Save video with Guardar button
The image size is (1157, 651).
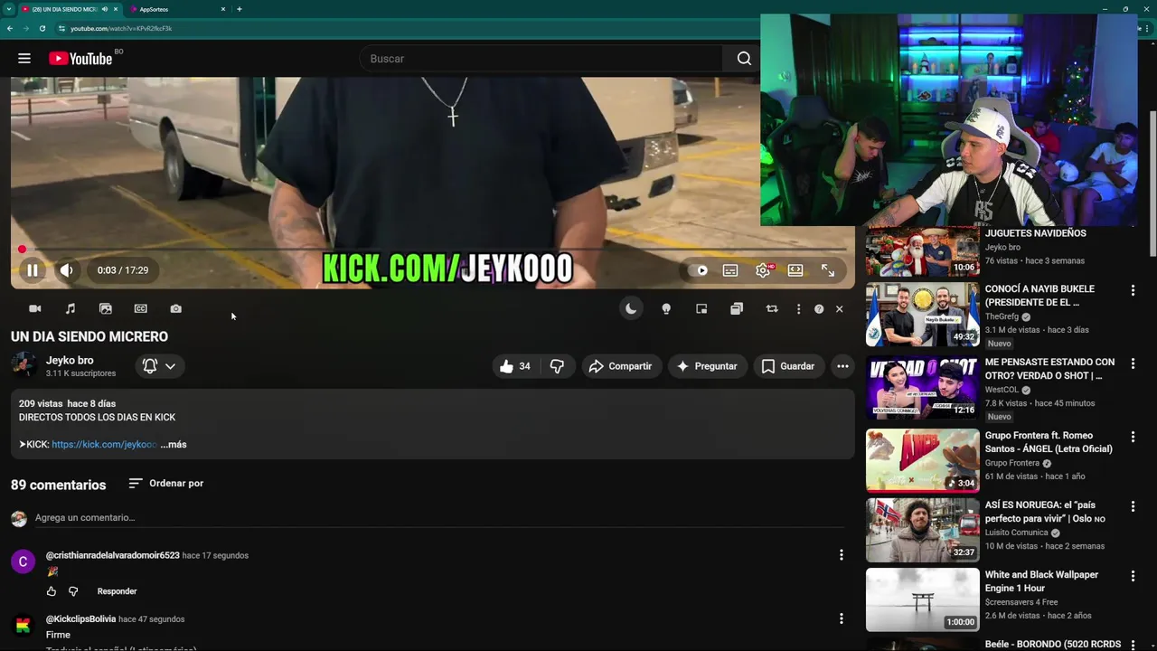[x=788, y=366]
